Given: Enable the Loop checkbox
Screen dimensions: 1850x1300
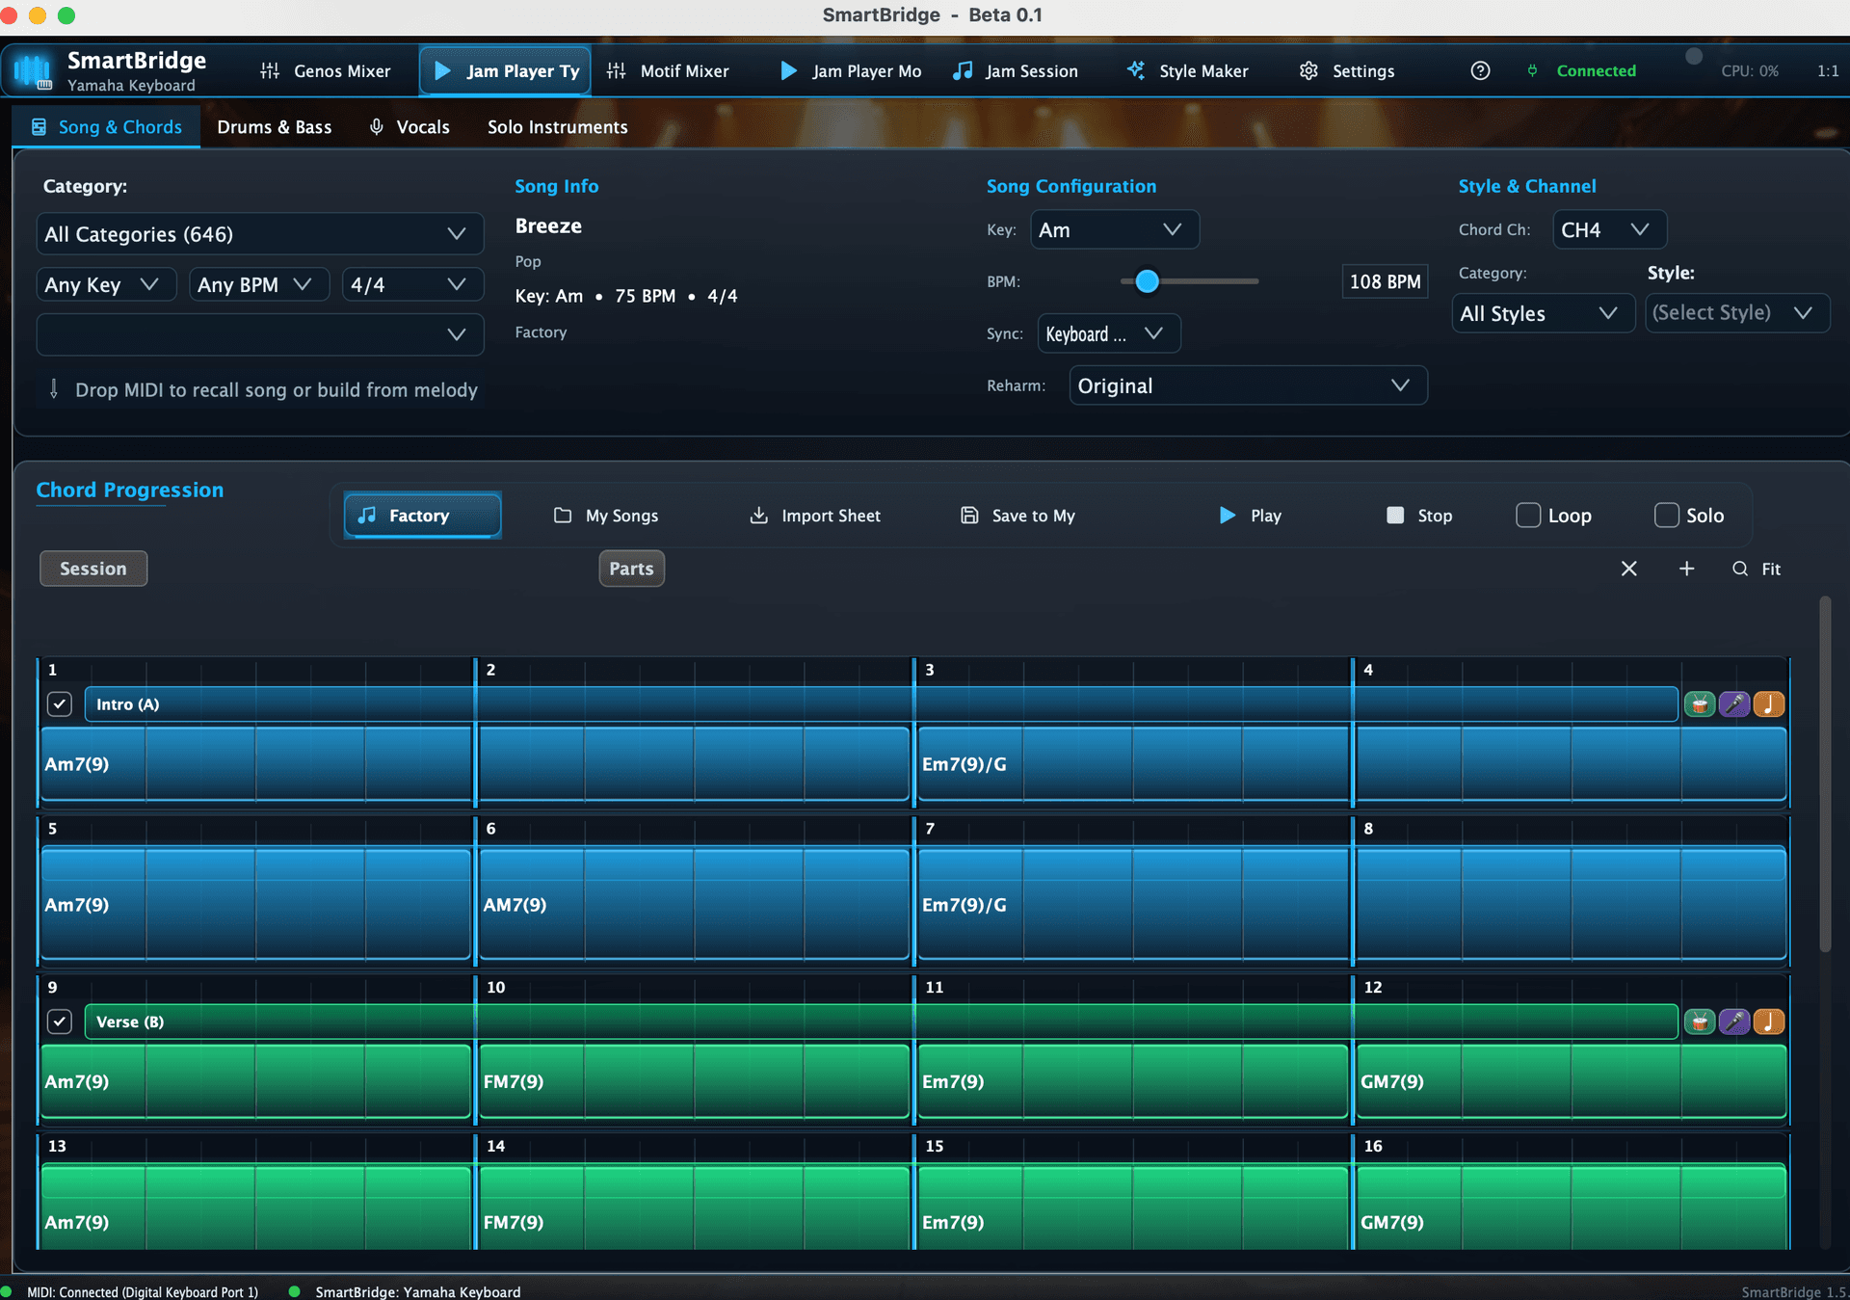Looking at the screenshot, I should click(x=1528, y=516).
